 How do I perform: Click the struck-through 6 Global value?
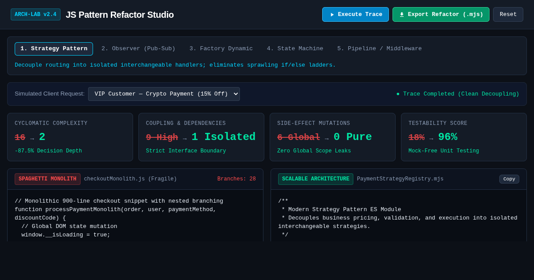[x=299, y=137]
